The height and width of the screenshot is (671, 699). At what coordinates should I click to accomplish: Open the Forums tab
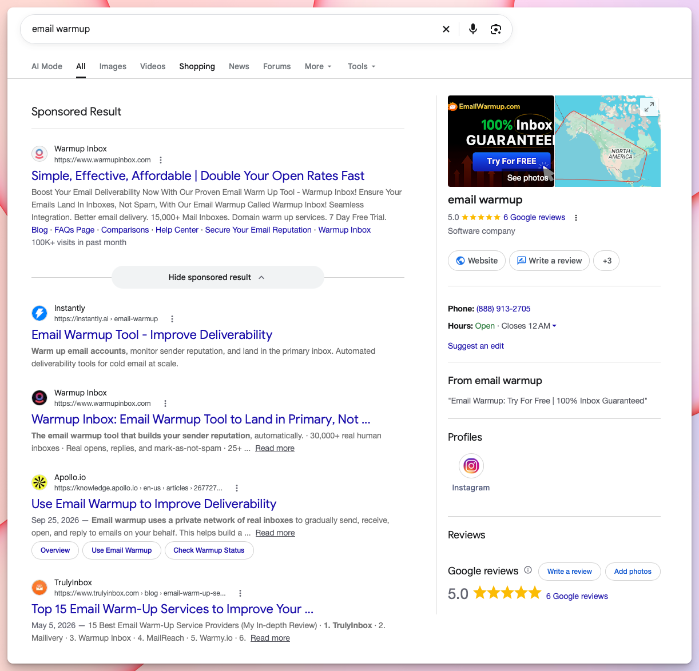tap(277, 66)
